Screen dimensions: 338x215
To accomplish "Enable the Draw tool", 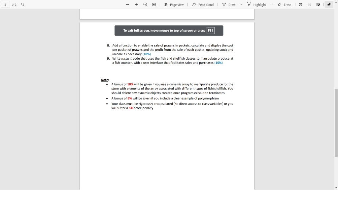I will point(228,4).
